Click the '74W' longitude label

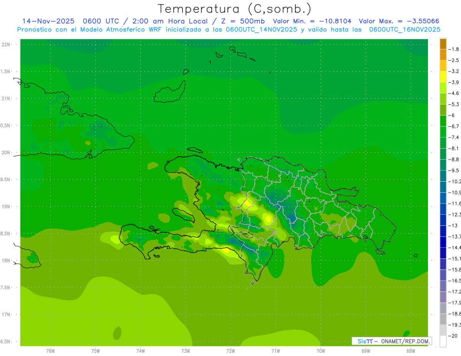pos(141,351)
